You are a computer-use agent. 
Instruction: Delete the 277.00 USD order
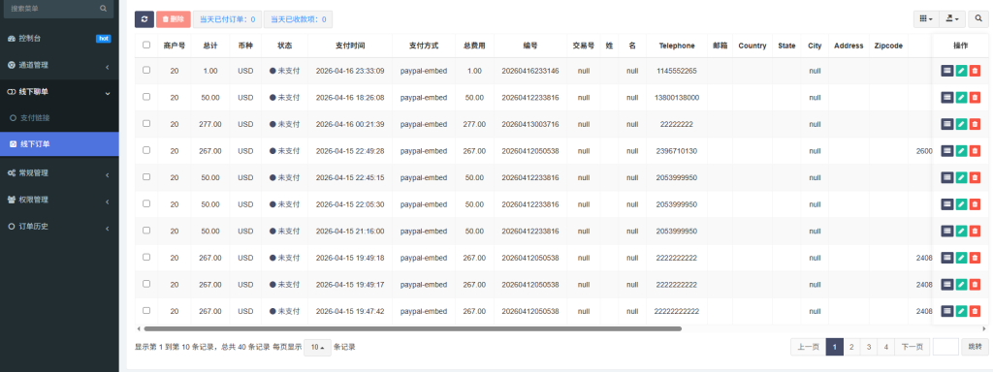[x=975, y=124]
